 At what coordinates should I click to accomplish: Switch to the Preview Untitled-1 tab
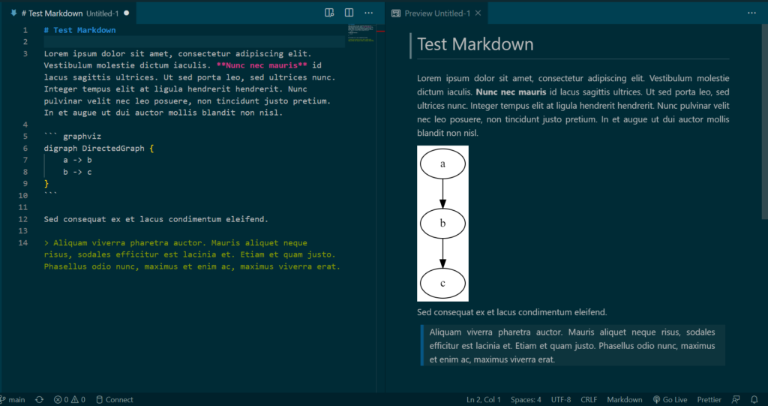click(x=436, y=14)
